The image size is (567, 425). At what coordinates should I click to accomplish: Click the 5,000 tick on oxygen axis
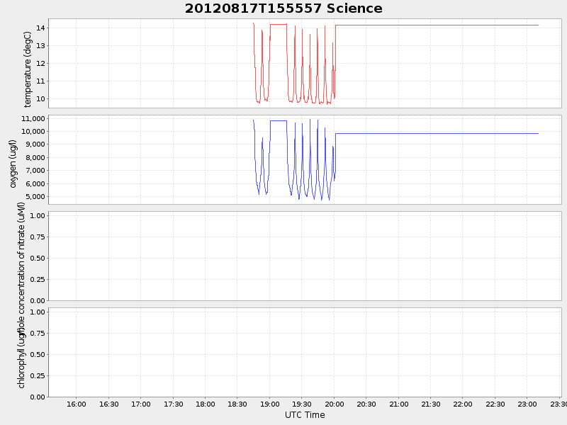click(x=35, y=197)
